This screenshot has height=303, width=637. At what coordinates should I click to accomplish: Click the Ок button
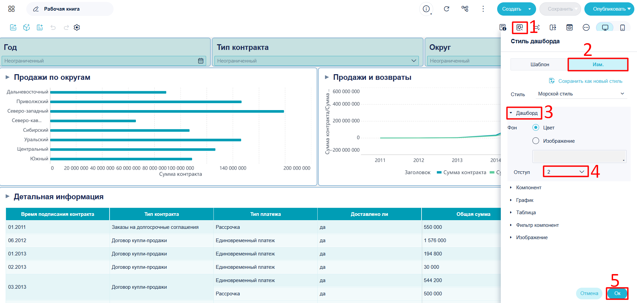(x=617, y=293)
